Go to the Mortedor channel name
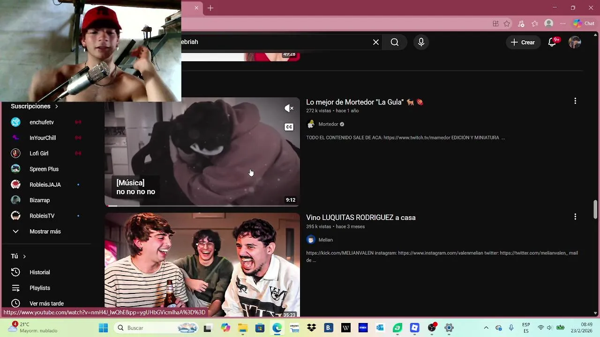The height and width of the screenshot is (337, 600). (328, 124)
